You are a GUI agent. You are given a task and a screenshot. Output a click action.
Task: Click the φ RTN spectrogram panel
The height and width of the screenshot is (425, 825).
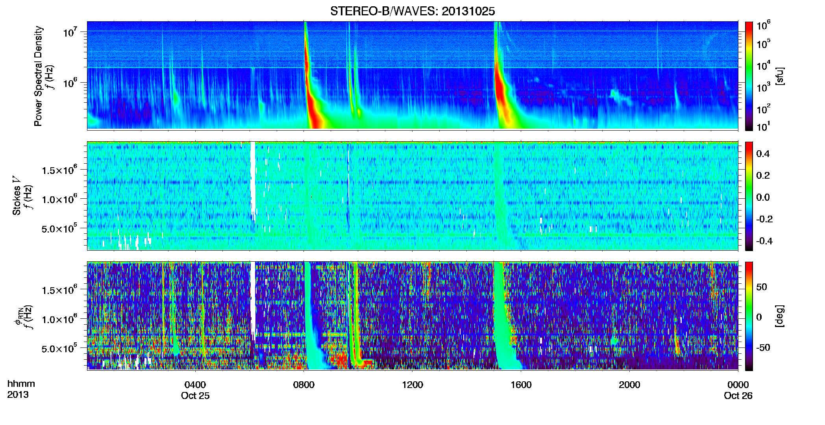[x=412, y=316]
